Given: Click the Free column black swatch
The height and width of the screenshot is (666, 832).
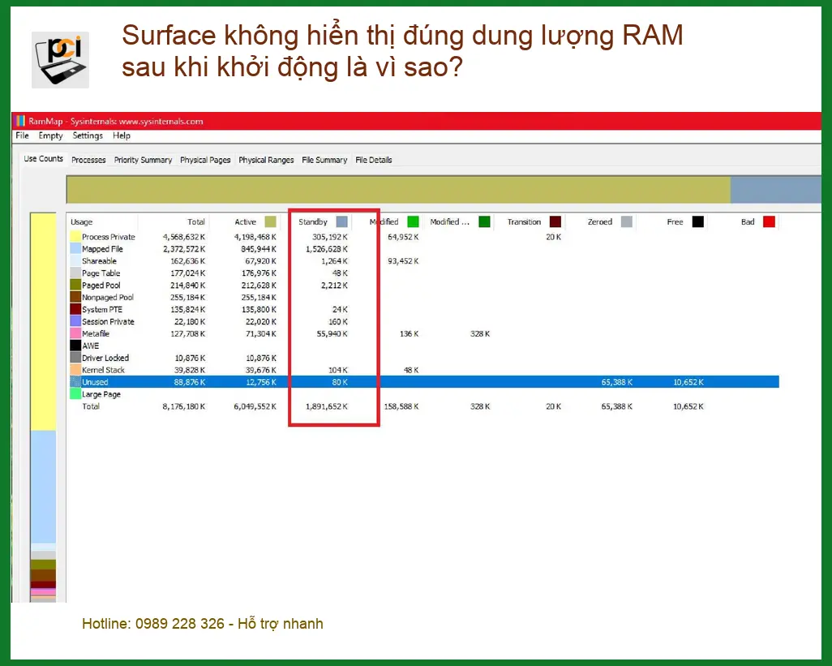Looking at the screenshot, I should (698, 221).
